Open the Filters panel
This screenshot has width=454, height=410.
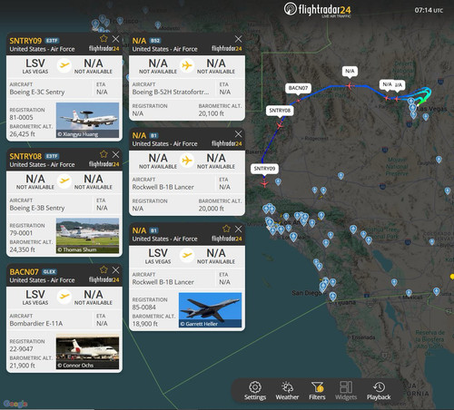point(317,390)
